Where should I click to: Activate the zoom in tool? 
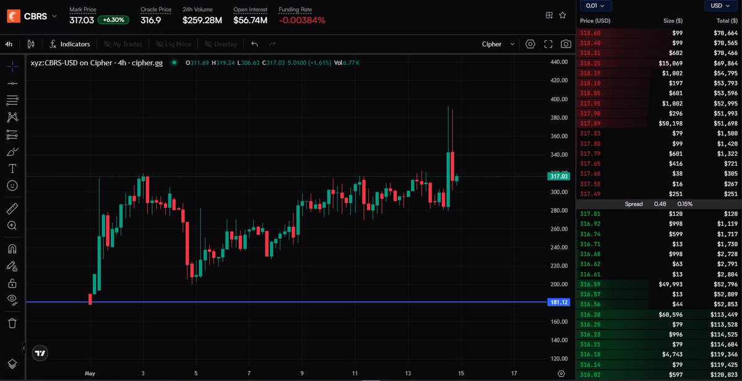click(12, 226)
